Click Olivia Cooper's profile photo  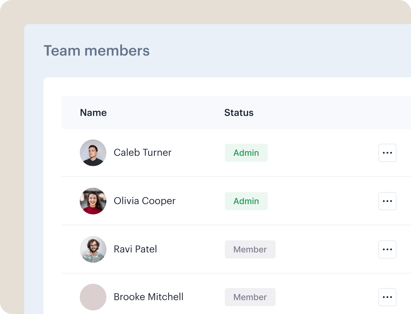click(93, 201)
